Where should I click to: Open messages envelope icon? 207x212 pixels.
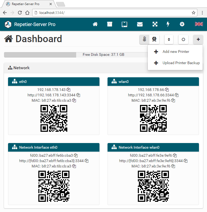tap(140, 24)
